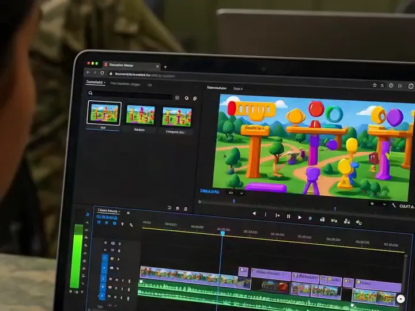
Task: Click the wrench settings icon under the preview
Action: (394, 205)
